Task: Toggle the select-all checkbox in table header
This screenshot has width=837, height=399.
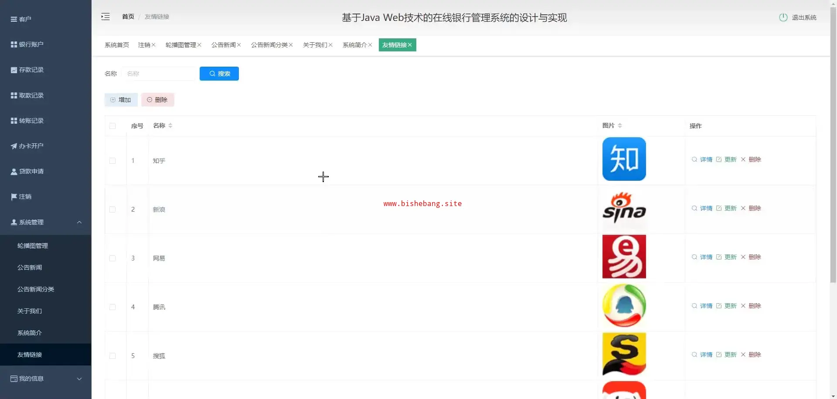Action: coord(112,126)
